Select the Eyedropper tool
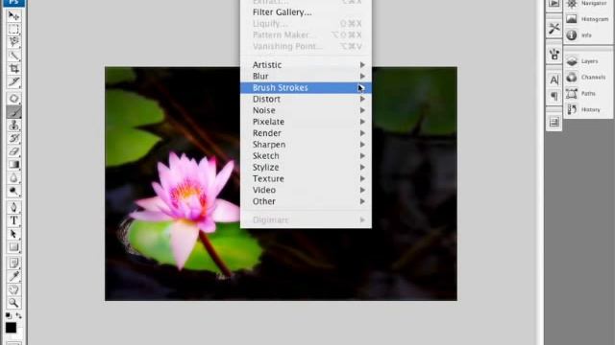615x345 pixels. pyautogui.click(x=13, y=277)
